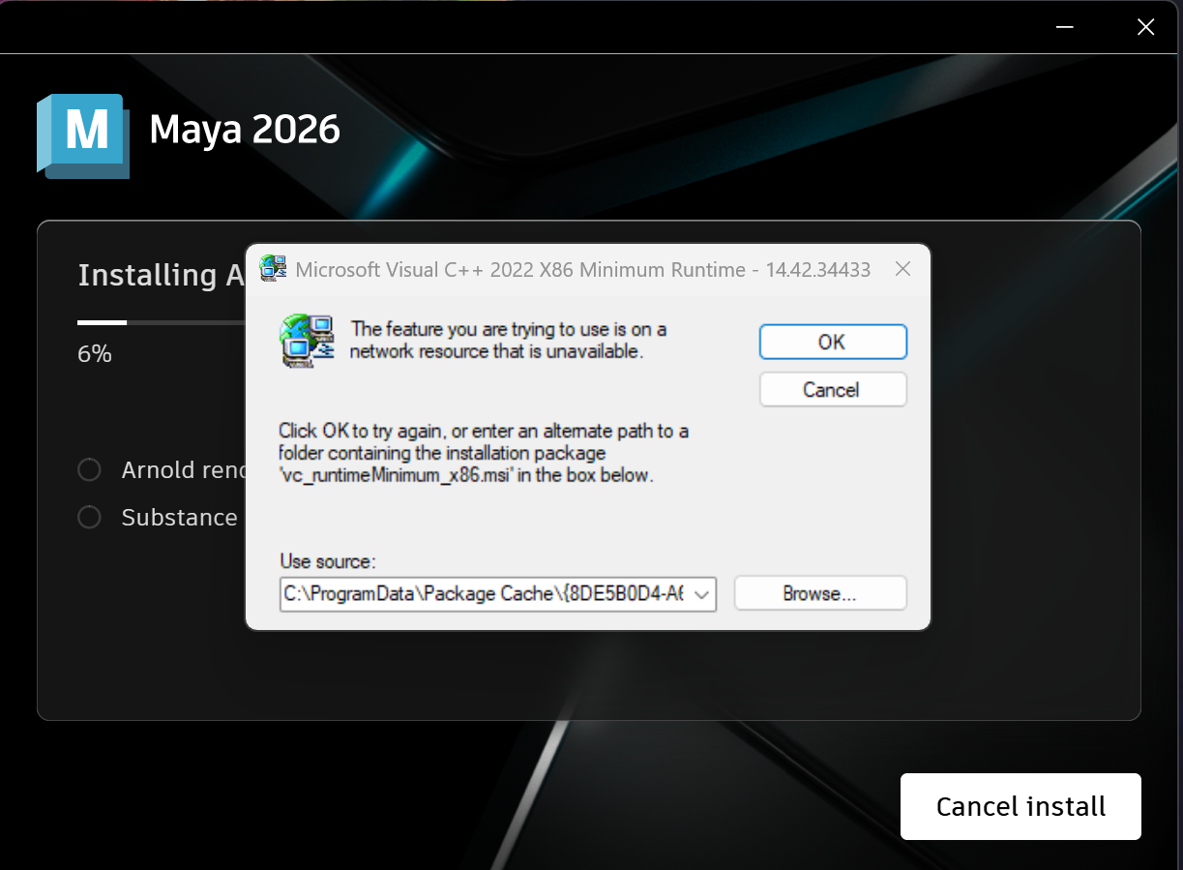Image resolution: width=1183 pixels, height=870 pixels.
Task: Click the dialog title 'Microsoft Visual C++ 2022 X86 Minimum Runtime'
Action: 583,270
